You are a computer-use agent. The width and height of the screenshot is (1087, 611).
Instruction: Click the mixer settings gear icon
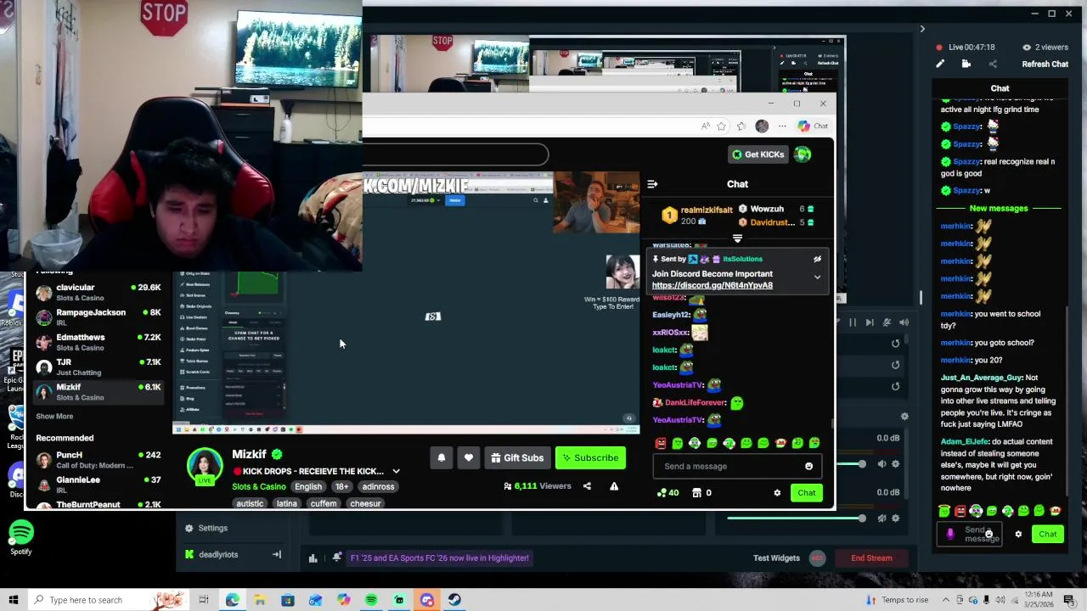[x=904, y=417]
